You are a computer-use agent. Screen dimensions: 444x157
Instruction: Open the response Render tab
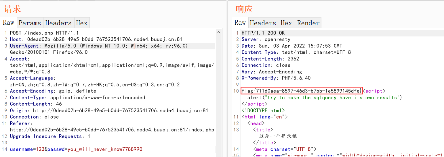tap(308, 23)
